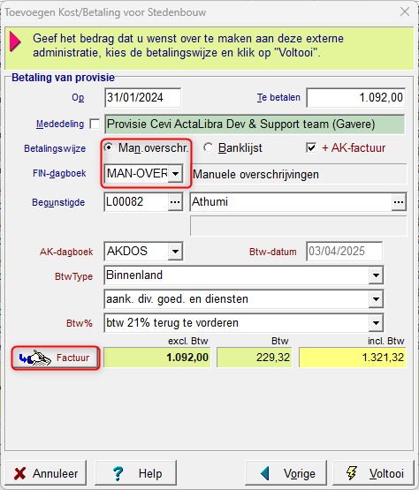The image size is (419, 490).
Task: Uncheck the + AK-factuur checkbox
Action: (311, 147)
